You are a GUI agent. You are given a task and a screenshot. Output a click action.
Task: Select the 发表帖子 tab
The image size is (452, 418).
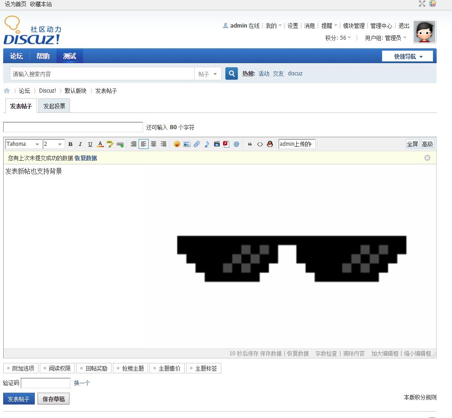pos(21,106)
